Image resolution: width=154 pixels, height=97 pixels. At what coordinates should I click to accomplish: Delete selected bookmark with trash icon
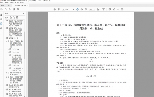point(11,18)
